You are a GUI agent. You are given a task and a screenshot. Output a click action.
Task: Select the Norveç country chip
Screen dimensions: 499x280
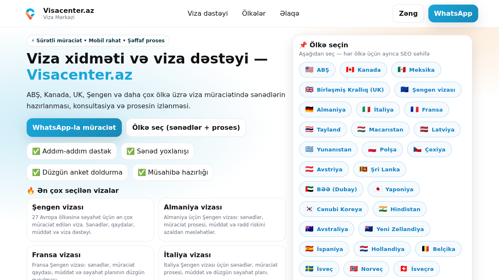coord(366,269)
